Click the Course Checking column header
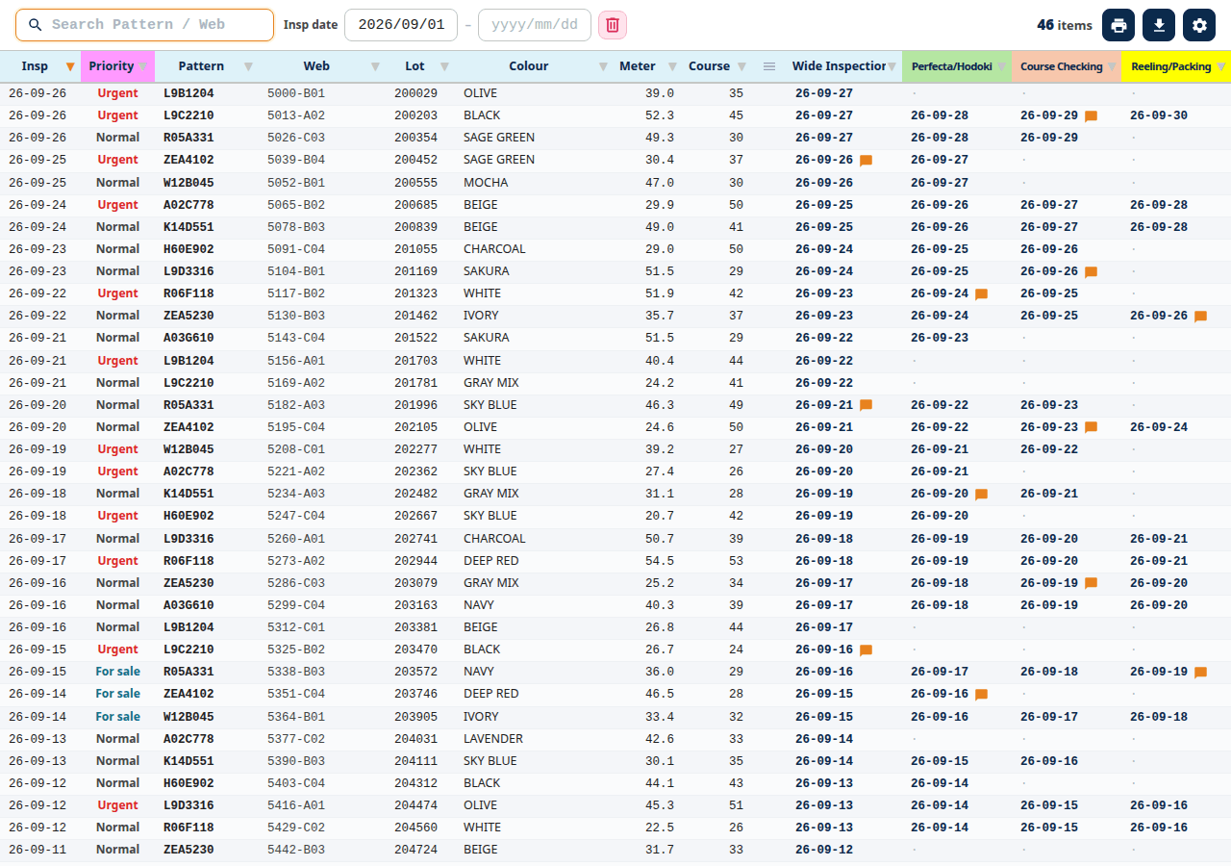This screenshot has width=1231, height=866. pyautogui.click(x=1067, y=66)
